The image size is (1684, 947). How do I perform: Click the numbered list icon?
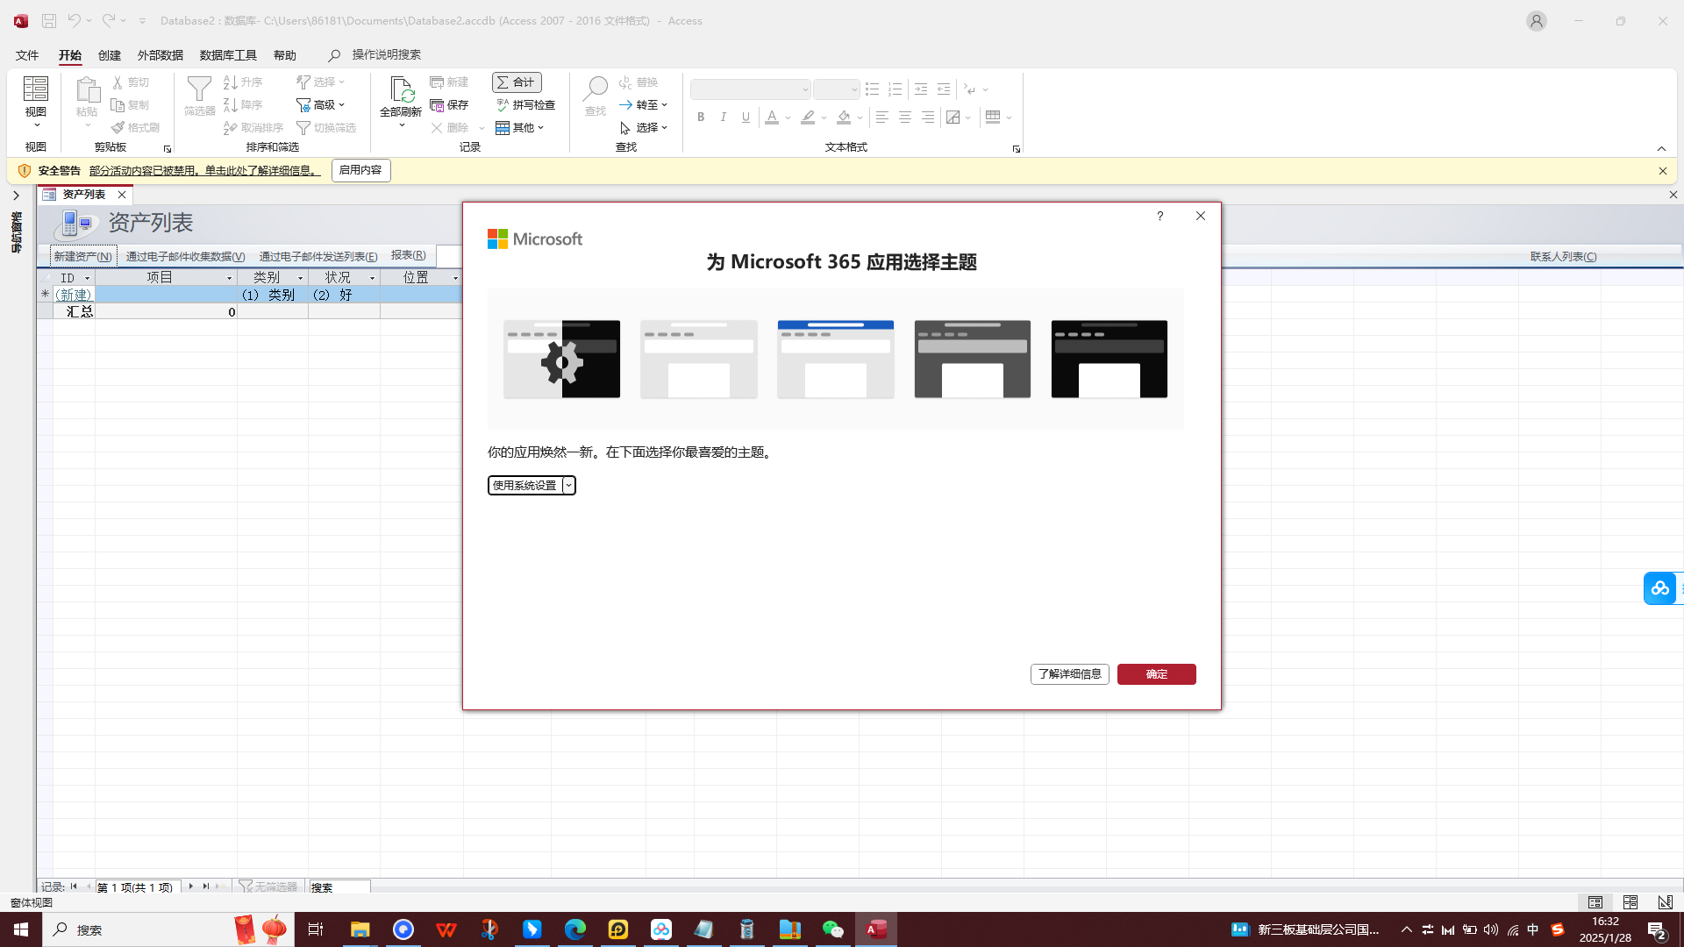[x=895, y=89]
